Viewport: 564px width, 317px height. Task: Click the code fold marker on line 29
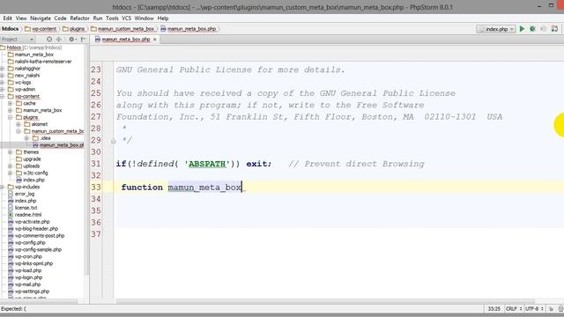[x=114, y=141]
